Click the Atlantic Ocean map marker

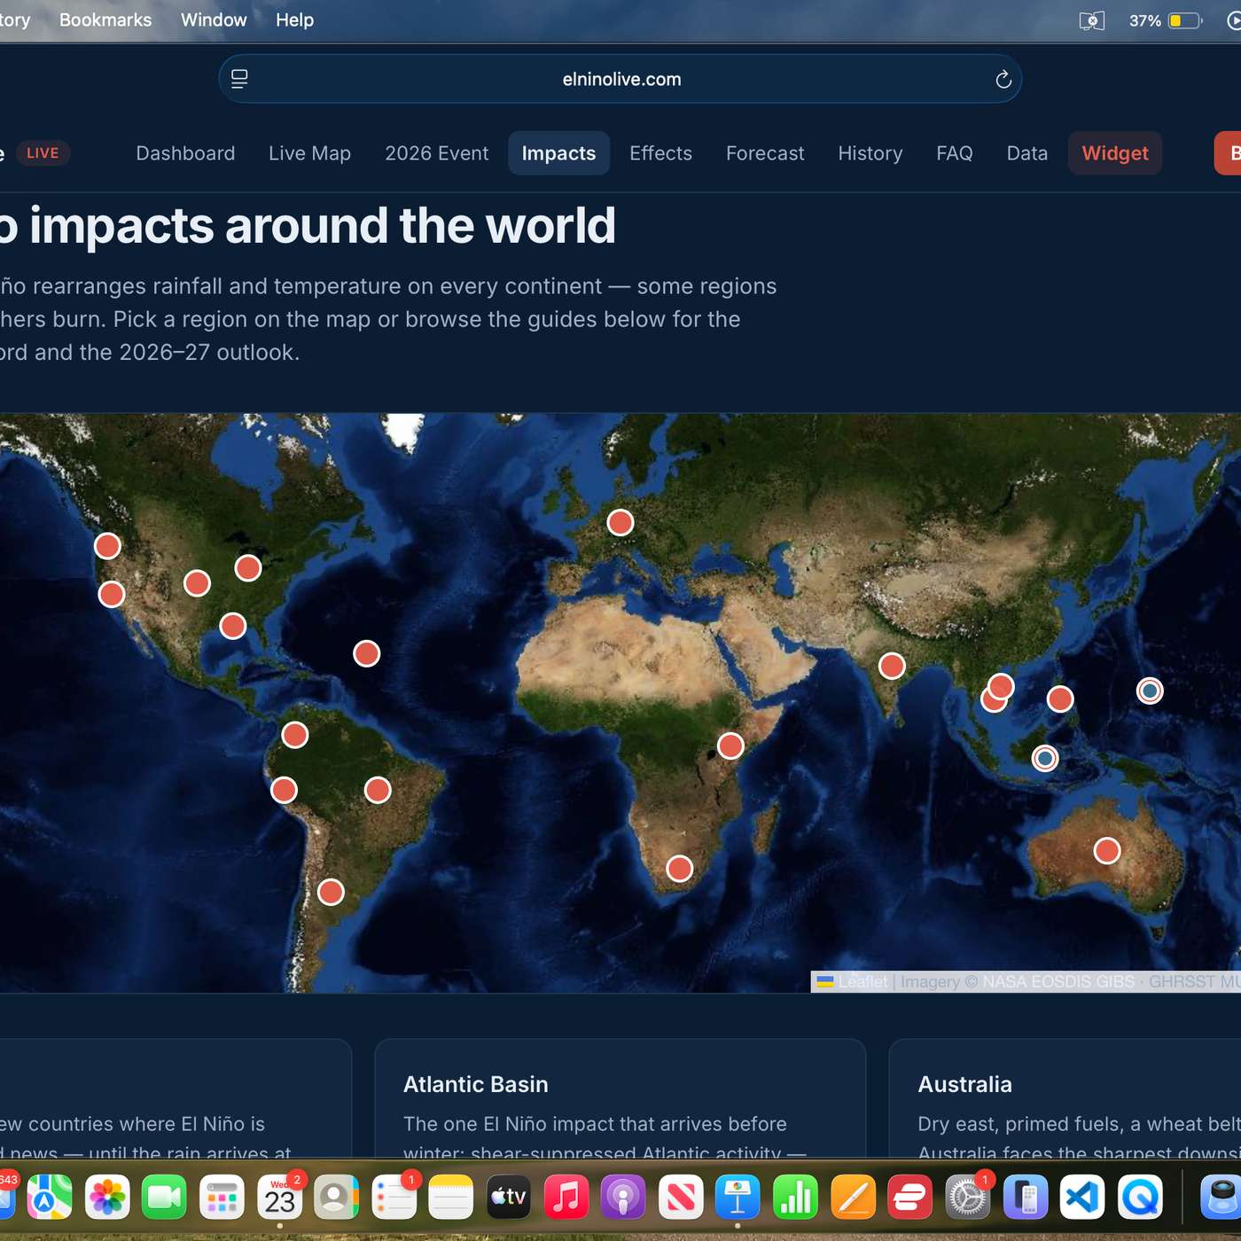pos(366,653)
